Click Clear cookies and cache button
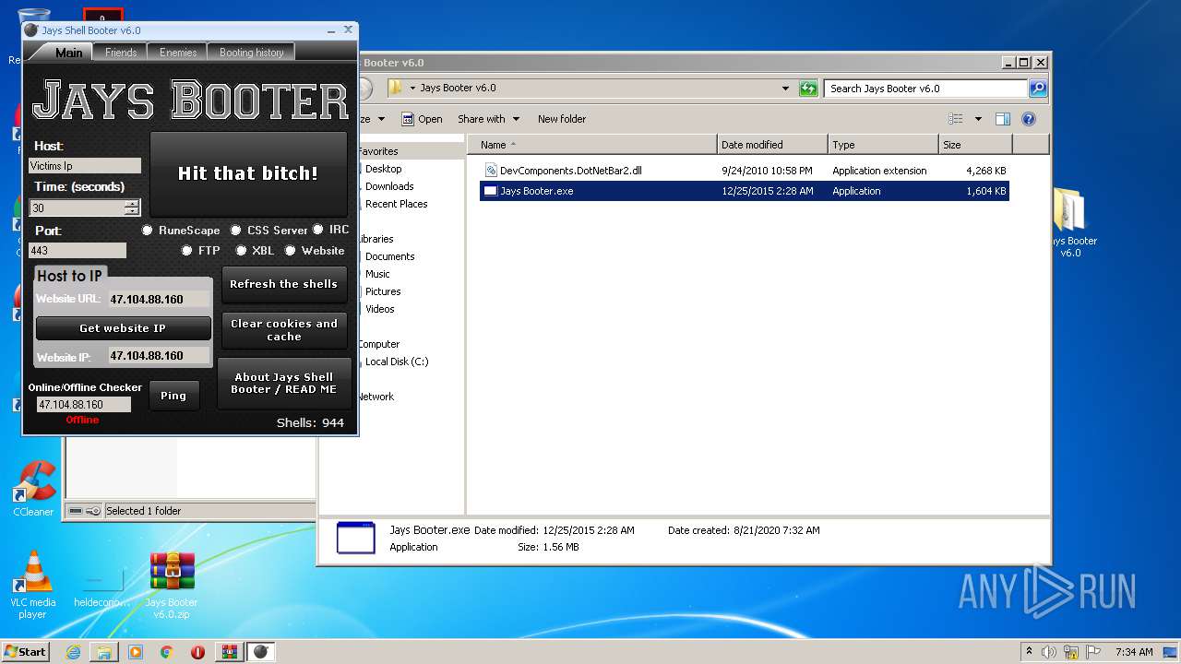The width and height of the screenshot is (1181, 664). (284, 330)
